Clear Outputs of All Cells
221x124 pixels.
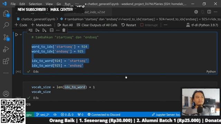click(97, 25)
